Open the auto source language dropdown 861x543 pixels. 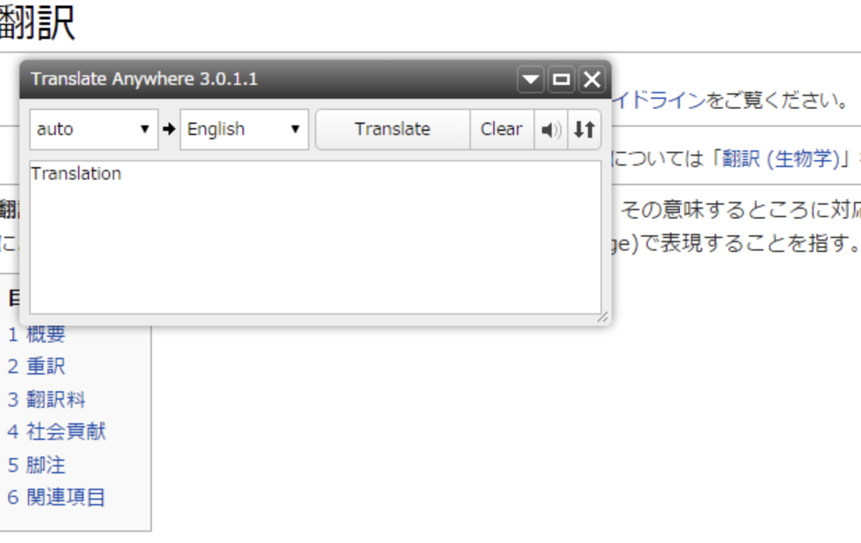click(x=93, y=129)
